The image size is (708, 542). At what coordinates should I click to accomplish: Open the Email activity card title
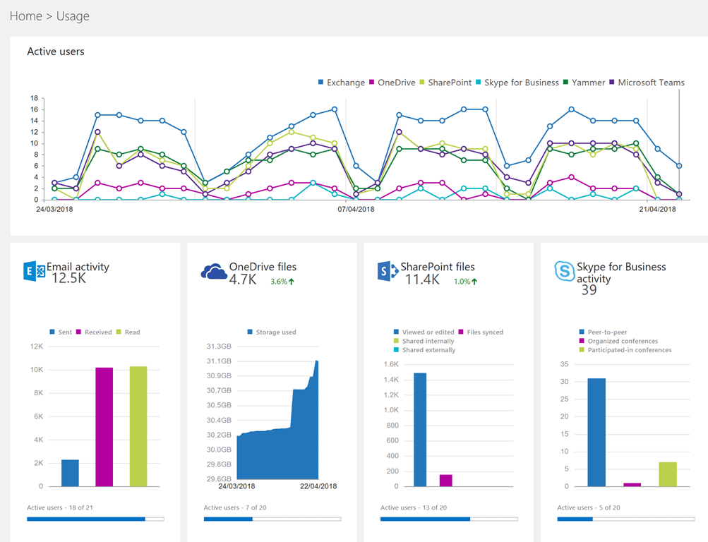pyautogui.click(x=78, y=267)
